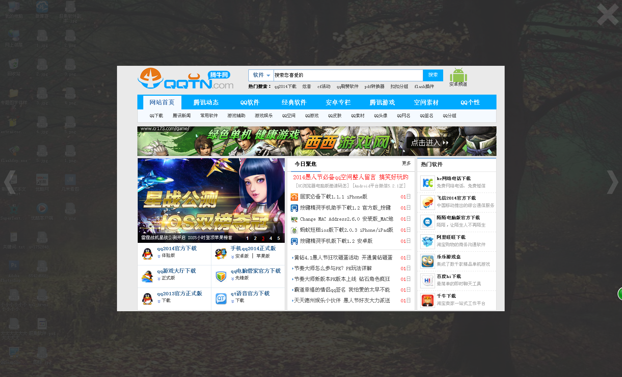
Task: Select the 回收站 desktop icon
Action: point(14,67)
